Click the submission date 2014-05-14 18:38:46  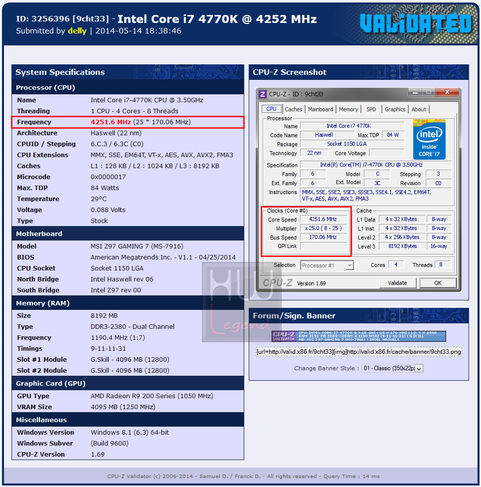pos(138,31)
